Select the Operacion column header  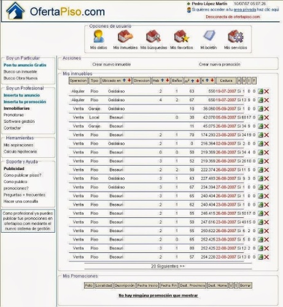(x=78, y=80)
